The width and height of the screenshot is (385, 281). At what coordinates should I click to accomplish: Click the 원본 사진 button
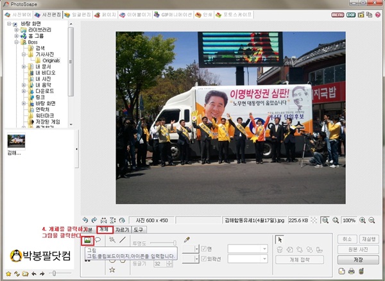358,249
